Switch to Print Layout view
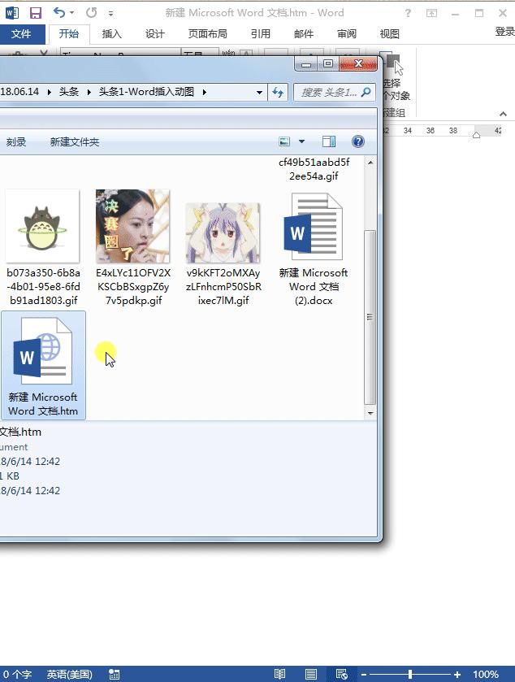Image resolution: width=515 pixels, height=682 pixels. tap(311, 674)
